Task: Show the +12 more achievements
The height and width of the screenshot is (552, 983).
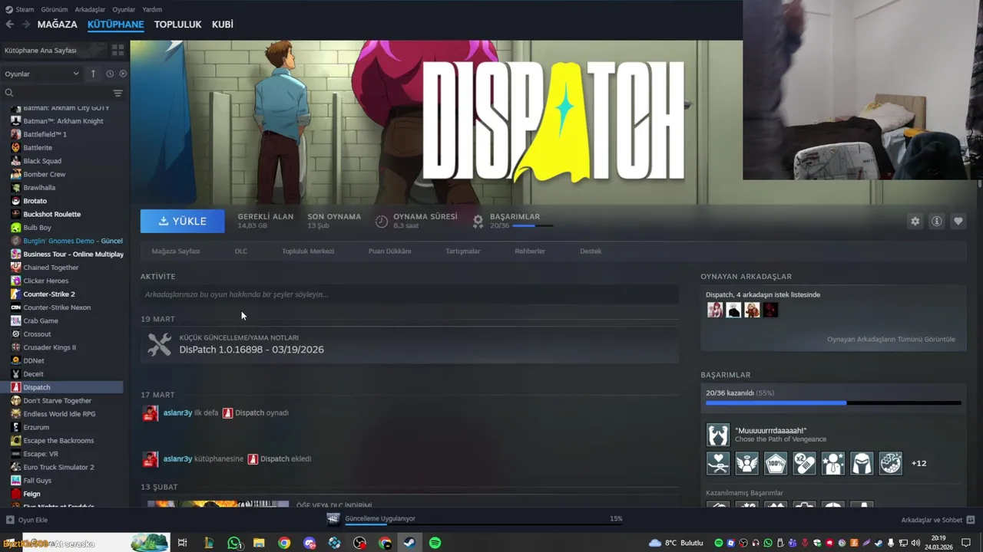Action: pos(918,463)
